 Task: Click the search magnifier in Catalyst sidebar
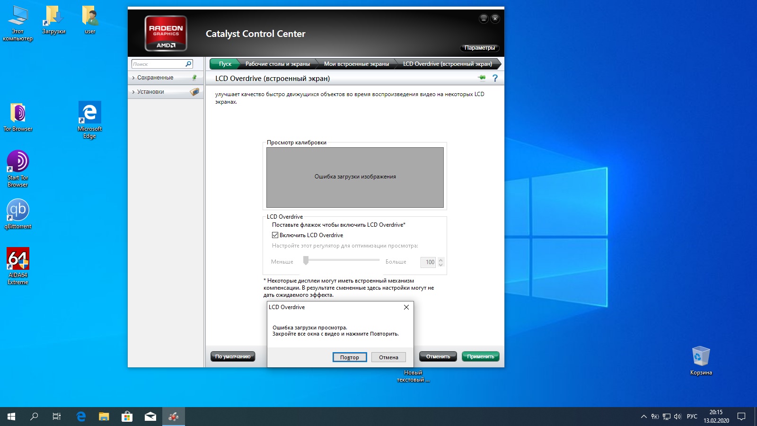(x=188, y=64)
